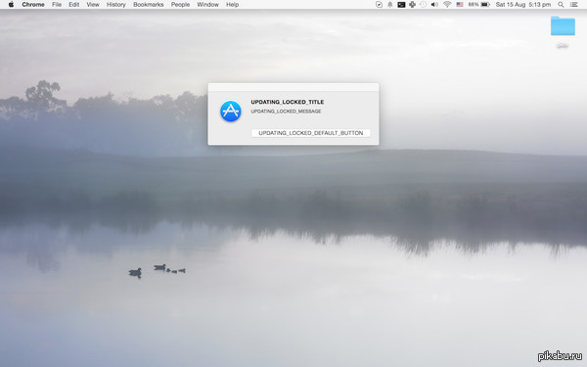Click the UPDATING_LOCKED_MESSAGE text
587x367 pixels.
click(x=286, y=112)
